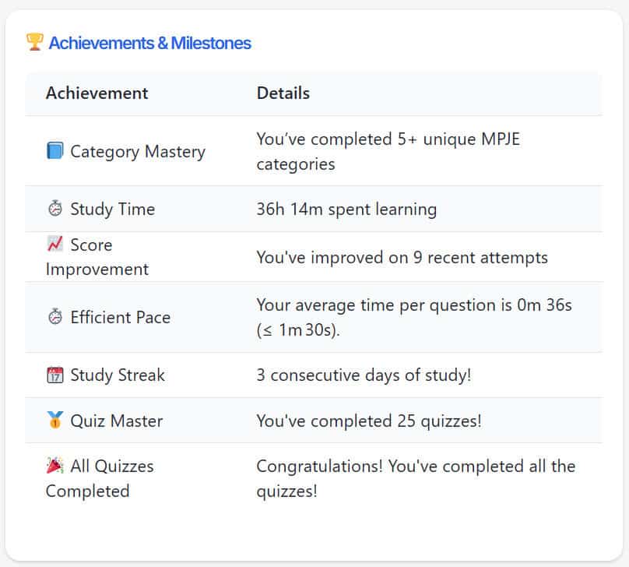Click 'You've completed 25 quizzes!' text

pos(369,421)
